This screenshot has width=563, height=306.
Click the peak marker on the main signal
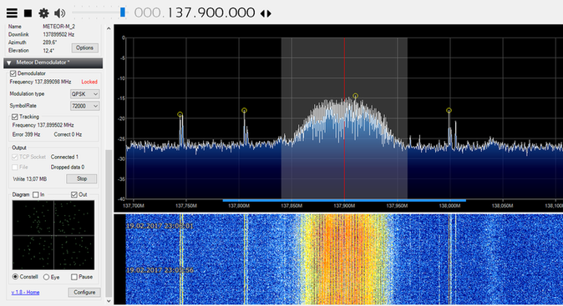pos(355,96)
